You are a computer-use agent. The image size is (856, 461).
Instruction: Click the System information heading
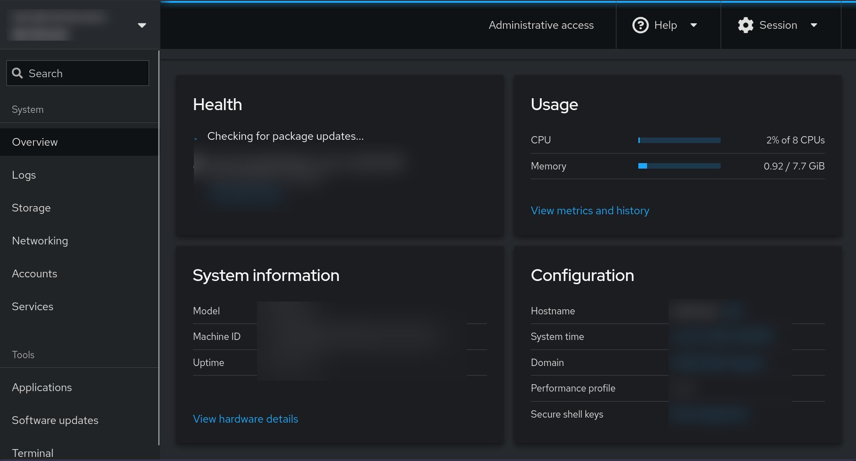[x=266, y=276]
